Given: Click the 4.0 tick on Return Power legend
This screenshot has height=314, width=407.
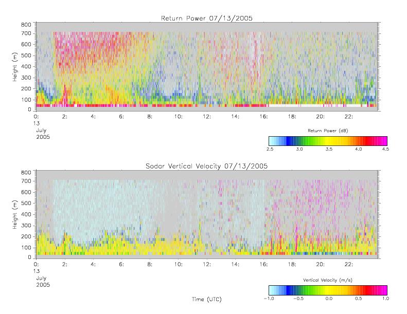Looking at the screenshot, I should pyautogui.click(x=359, y=149).
